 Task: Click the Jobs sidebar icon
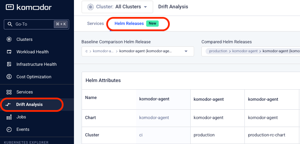point(9,117)
